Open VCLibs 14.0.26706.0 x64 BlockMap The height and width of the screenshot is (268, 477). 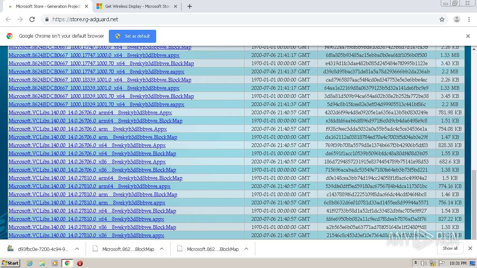pyautogui.click(x=92, y=154)
